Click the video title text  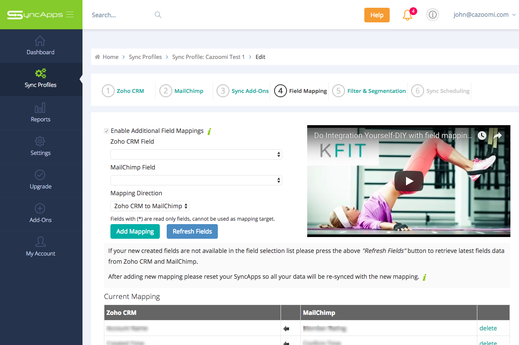pos(393,136)
